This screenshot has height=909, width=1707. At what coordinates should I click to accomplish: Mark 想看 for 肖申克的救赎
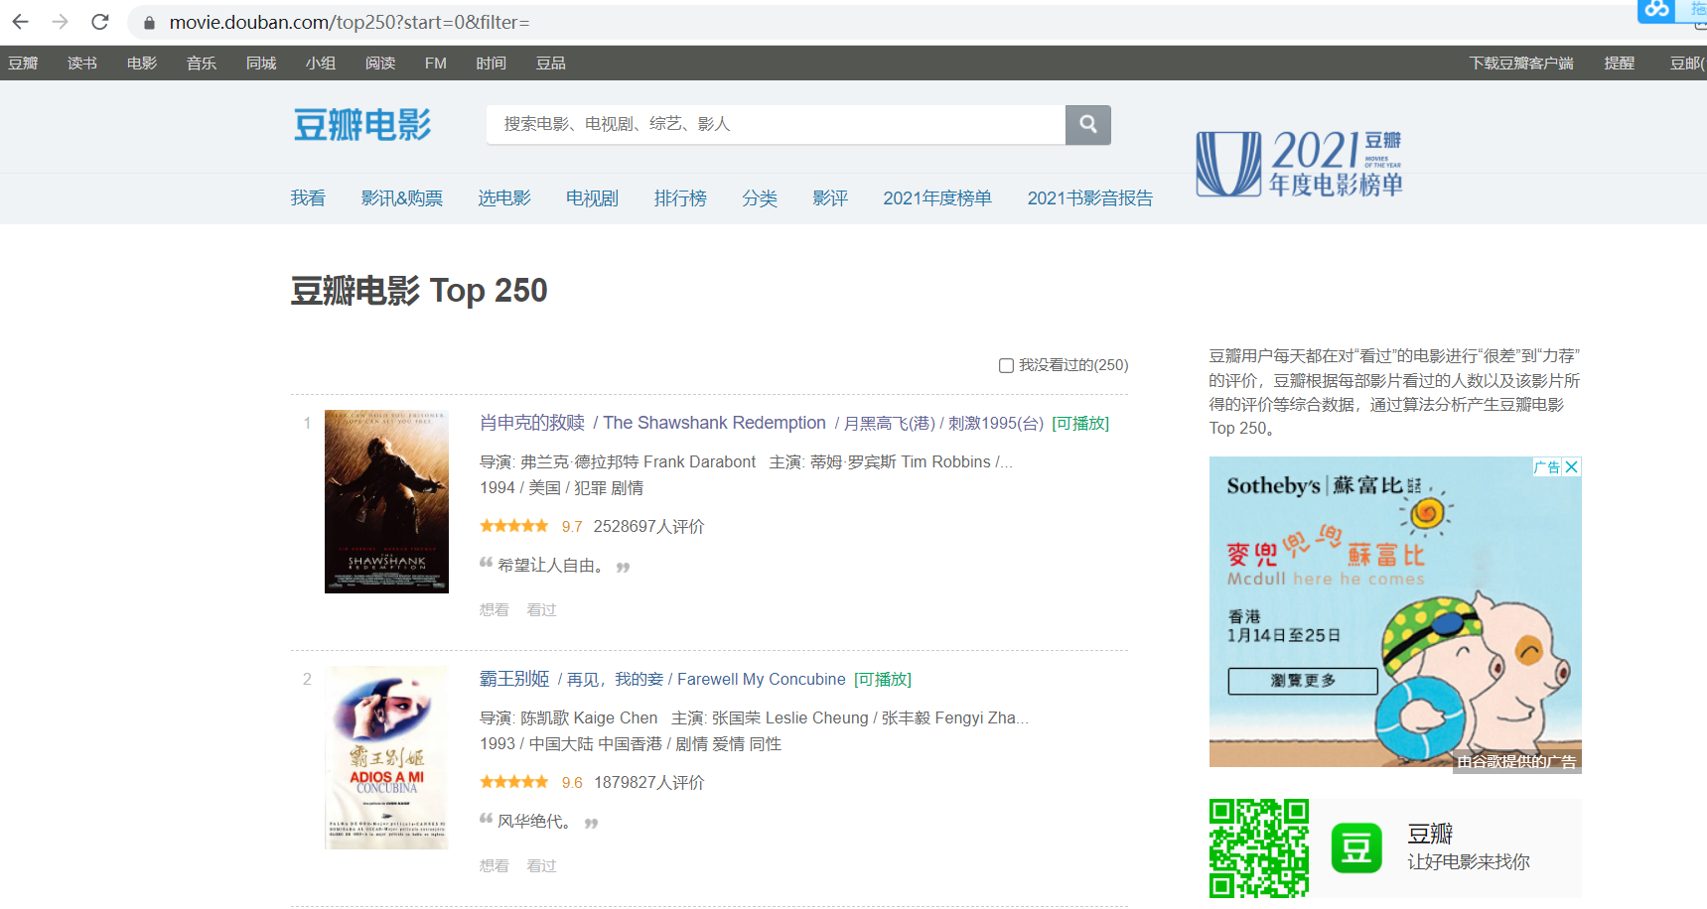(494, 610)
